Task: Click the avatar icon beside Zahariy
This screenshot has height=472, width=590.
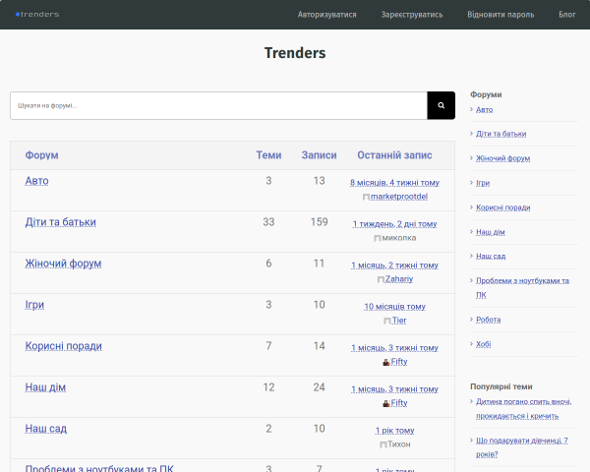Action: click(381, 279)
